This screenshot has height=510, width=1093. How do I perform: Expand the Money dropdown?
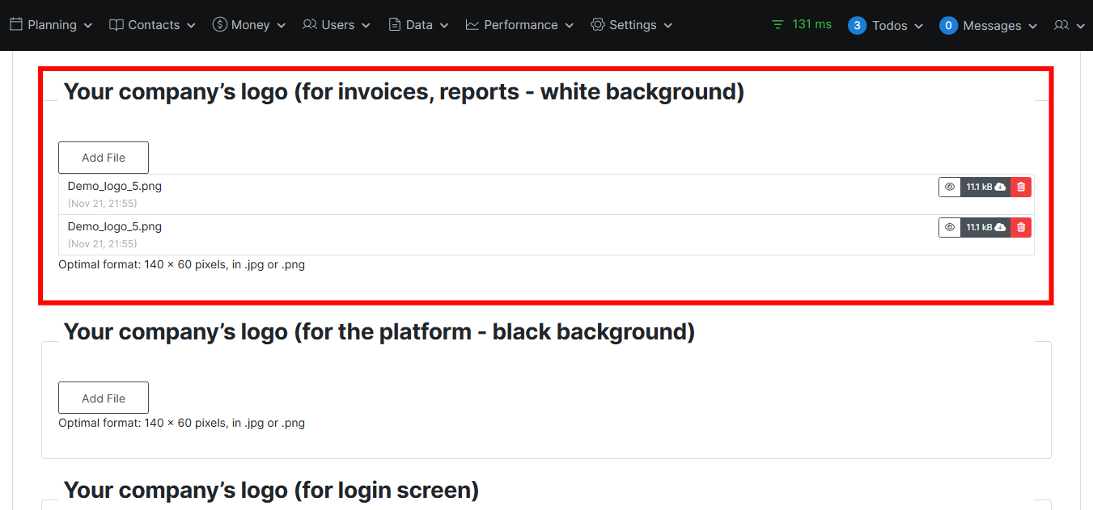(249, 25)
